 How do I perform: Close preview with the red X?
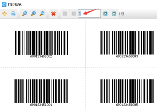click(53, 14)
